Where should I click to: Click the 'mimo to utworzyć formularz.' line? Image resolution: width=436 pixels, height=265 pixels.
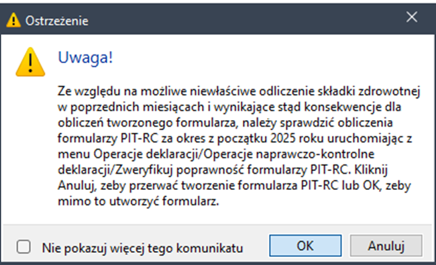[138, 201]
